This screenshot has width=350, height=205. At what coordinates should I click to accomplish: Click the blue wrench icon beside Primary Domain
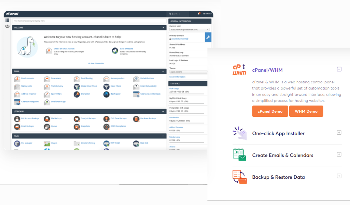tap(208, 37)
